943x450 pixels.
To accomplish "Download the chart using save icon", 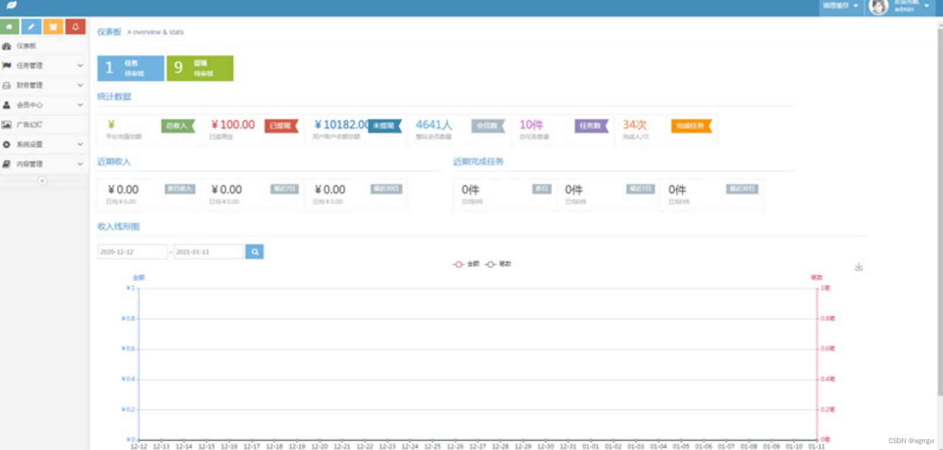I will (858, 267).
